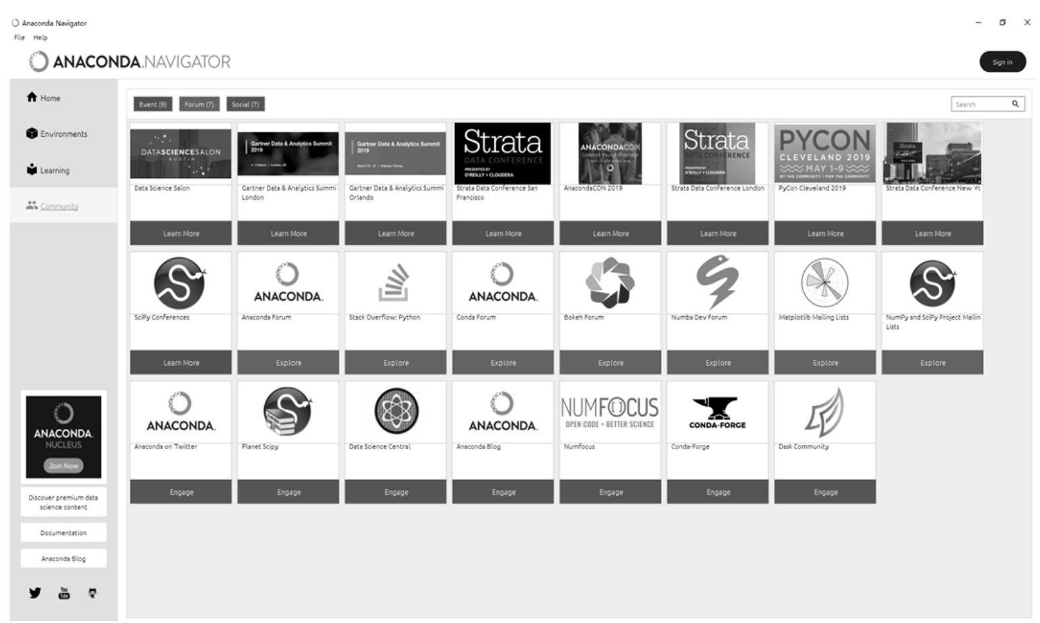Toggle the Event (9) filter
The width and height of the screenshot is (1040, 623).
(153, 104)
